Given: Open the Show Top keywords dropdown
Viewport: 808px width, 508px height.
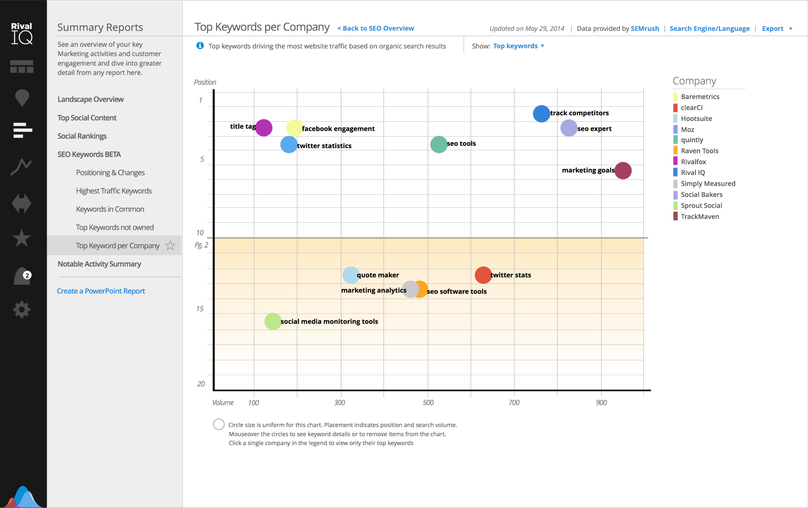Looking at the screenshot, I should pyautogui.click(x=518, y=46).
